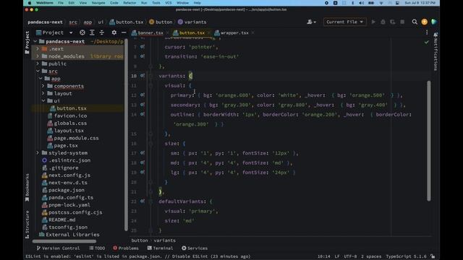
Task: Expand the public folder
Action: 38,64
